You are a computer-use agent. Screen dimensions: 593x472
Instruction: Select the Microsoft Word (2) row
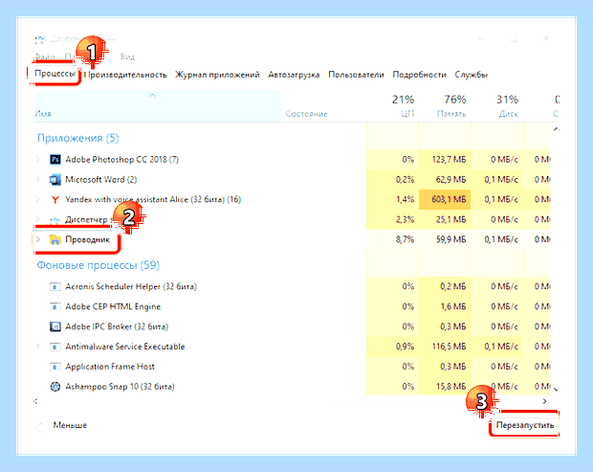click(x=101, y=179)
